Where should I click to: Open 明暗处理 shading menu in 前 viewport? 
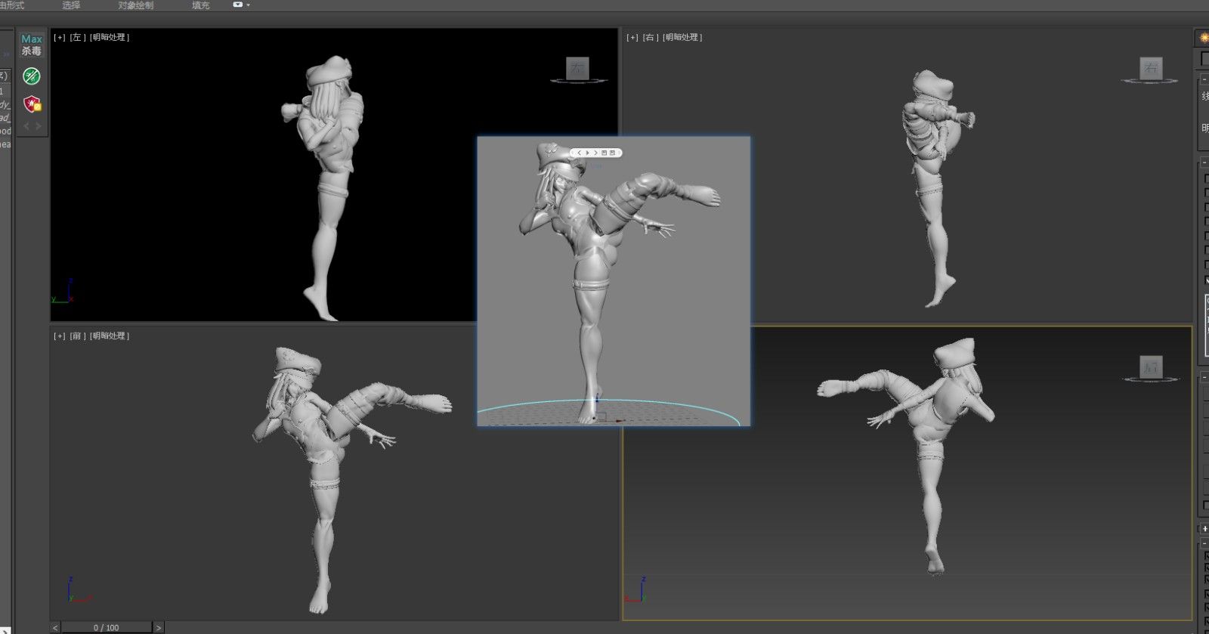click(x=110, y=336)
